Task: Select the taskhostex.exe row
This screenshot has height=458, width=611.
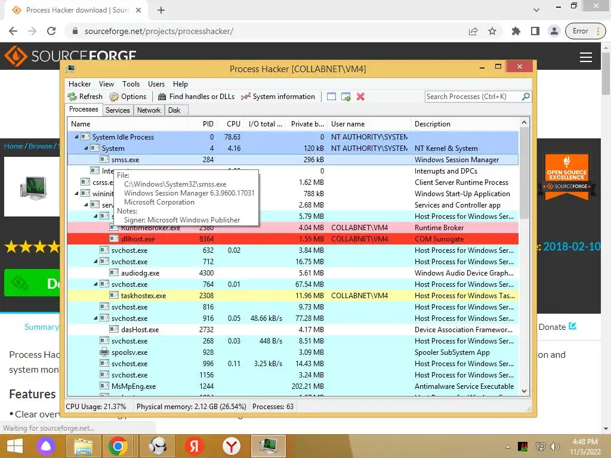Action: click(292, 295)
